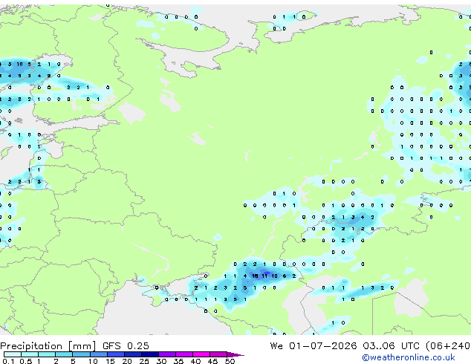Click the '20' legend scale label
Screen dimensions: 471x364
click(x=127, y=361)
